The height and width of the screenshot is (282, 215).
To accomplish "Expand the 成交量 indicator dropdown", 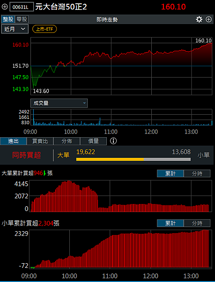I will (x=59, y=103).
